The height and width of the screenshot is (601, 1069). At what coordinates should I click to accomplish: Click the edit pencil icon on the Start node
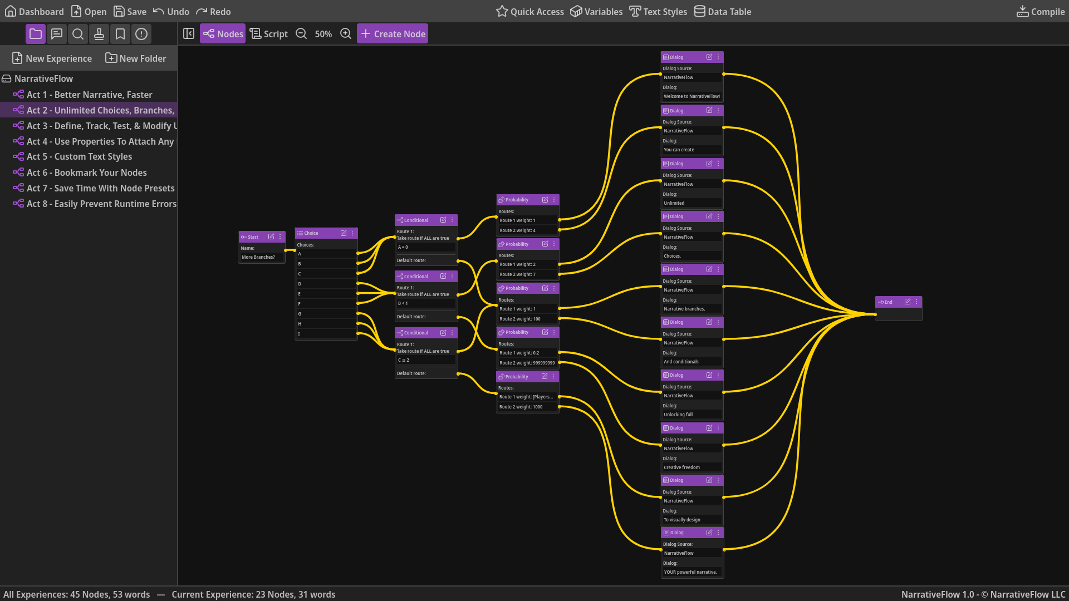tap(271, 237)
